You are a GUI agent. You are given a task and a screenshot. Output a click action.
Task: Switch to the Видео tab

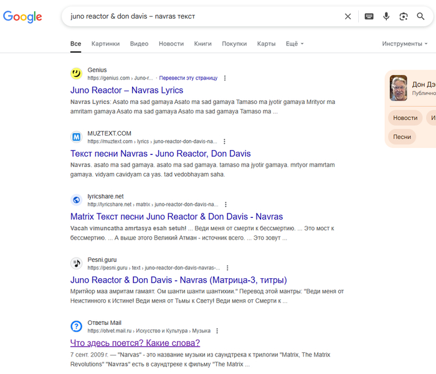point(139,44)
